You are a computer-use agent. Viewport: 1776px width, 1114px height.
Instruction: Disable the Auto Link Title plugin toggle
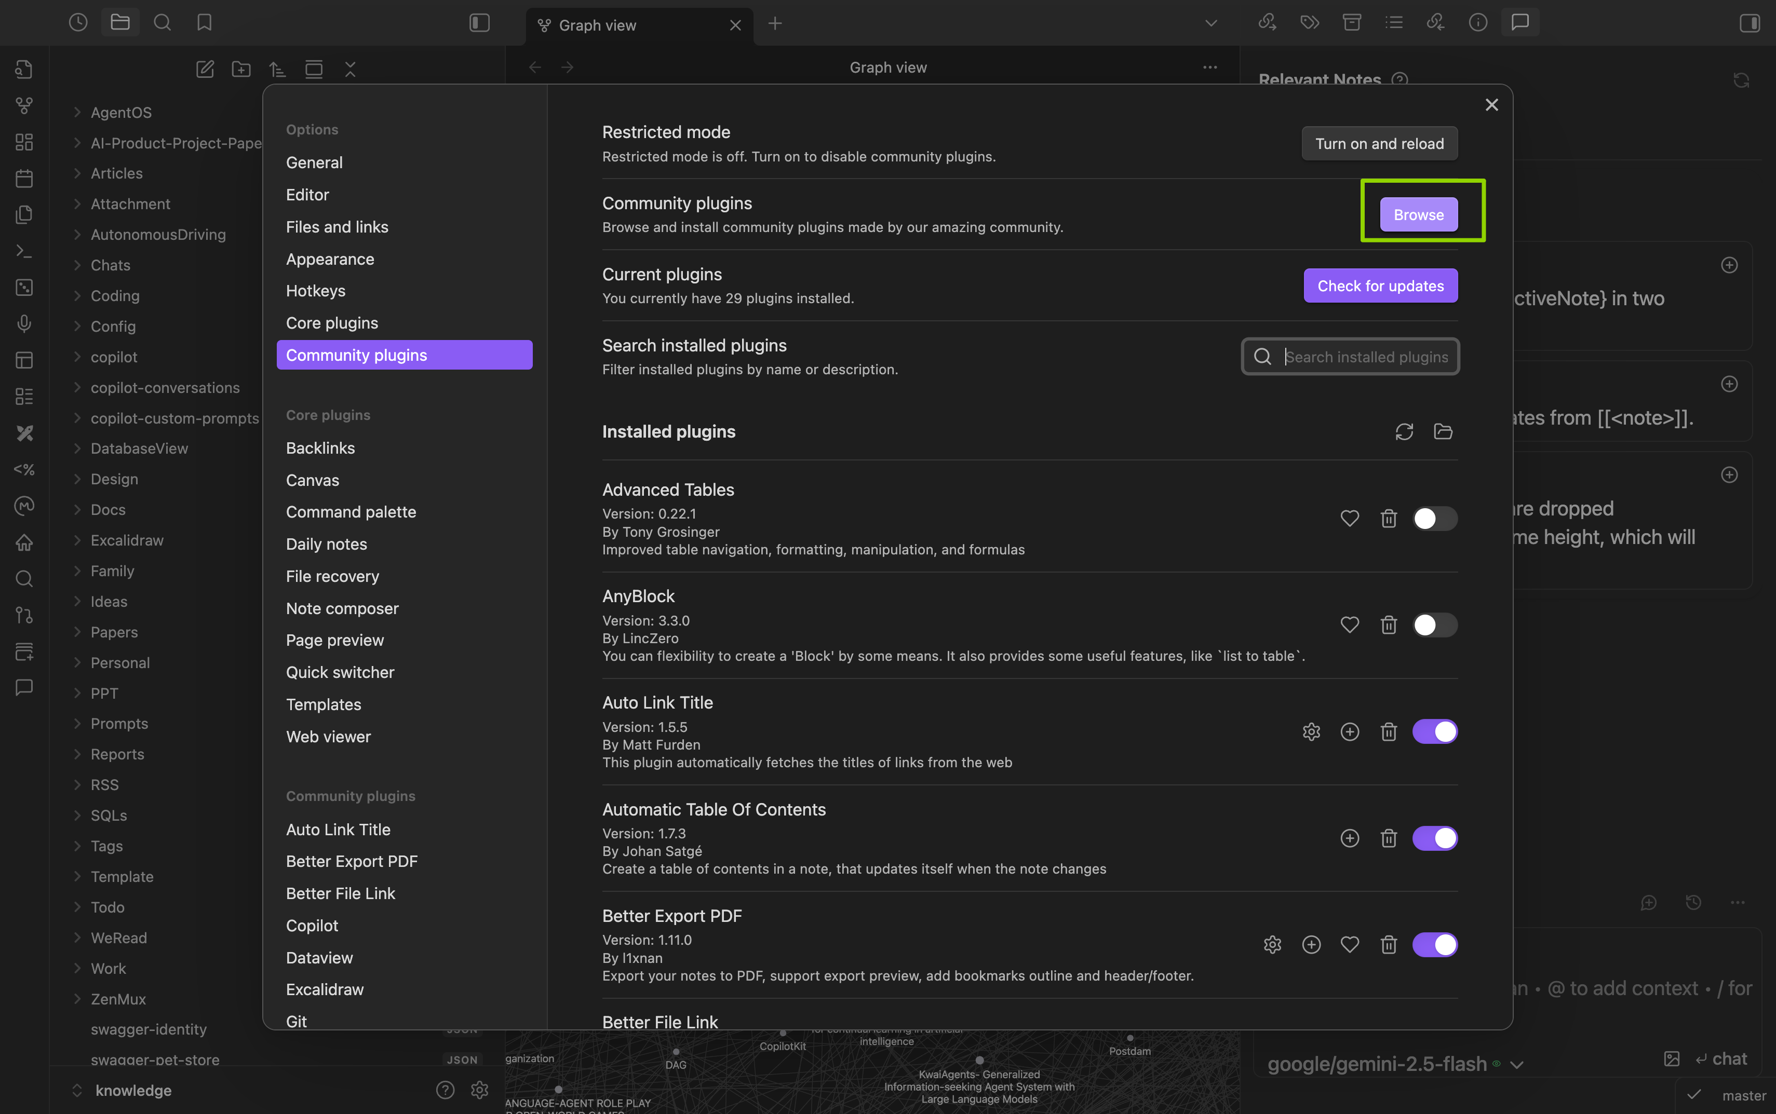point(1435,731)
